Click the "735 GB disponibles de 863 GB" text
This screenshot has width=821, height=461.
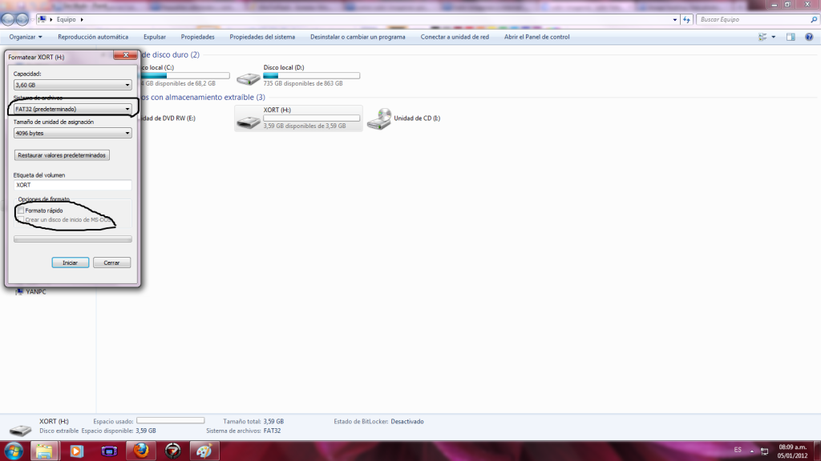(303, 83)
